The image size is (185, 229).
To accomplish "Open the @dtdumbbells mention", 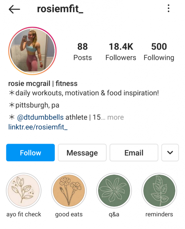I will click(x=40, y=117).
